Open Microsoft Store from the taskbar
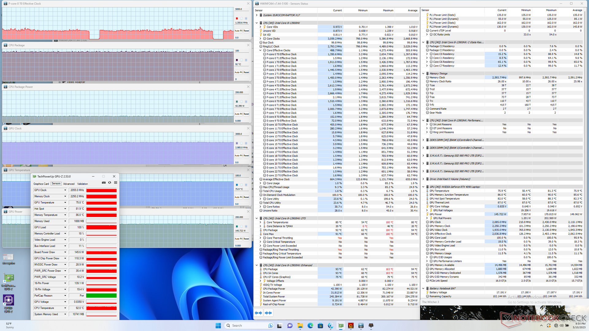 tap(320, 325)
